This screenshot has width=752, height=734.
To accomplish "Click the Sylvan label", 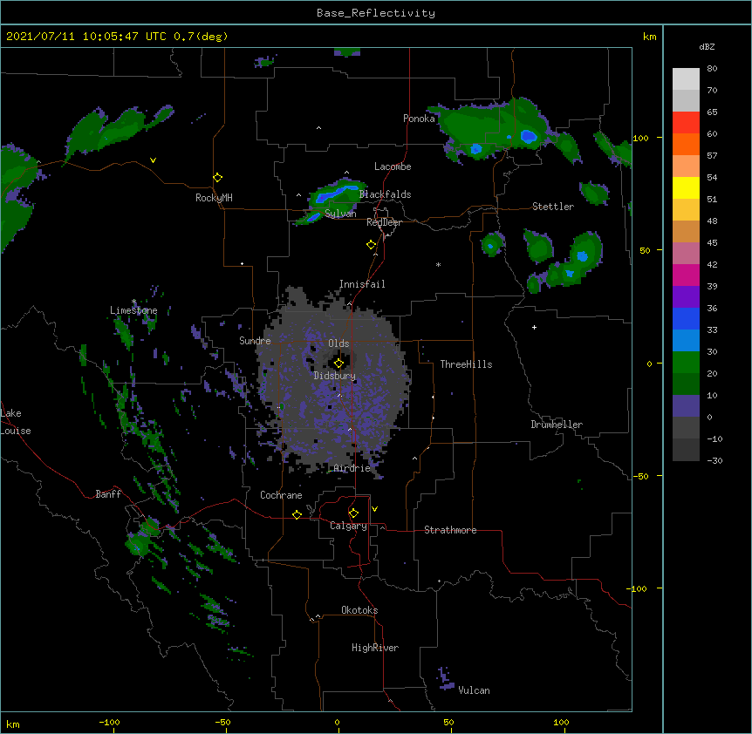I will pyautogui.click(x=340, y=214).
